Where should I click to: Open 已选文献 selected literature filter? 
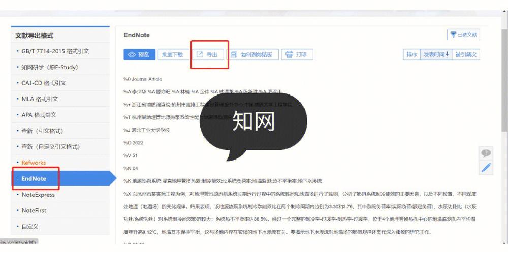tap(463, 35)
